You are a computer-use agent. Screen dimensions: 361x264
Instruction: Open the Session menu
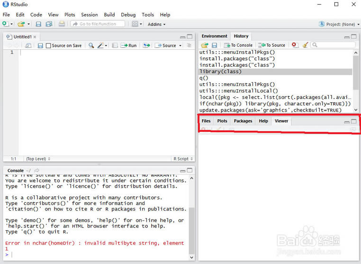pyautogui.click(x=89, y=15)
